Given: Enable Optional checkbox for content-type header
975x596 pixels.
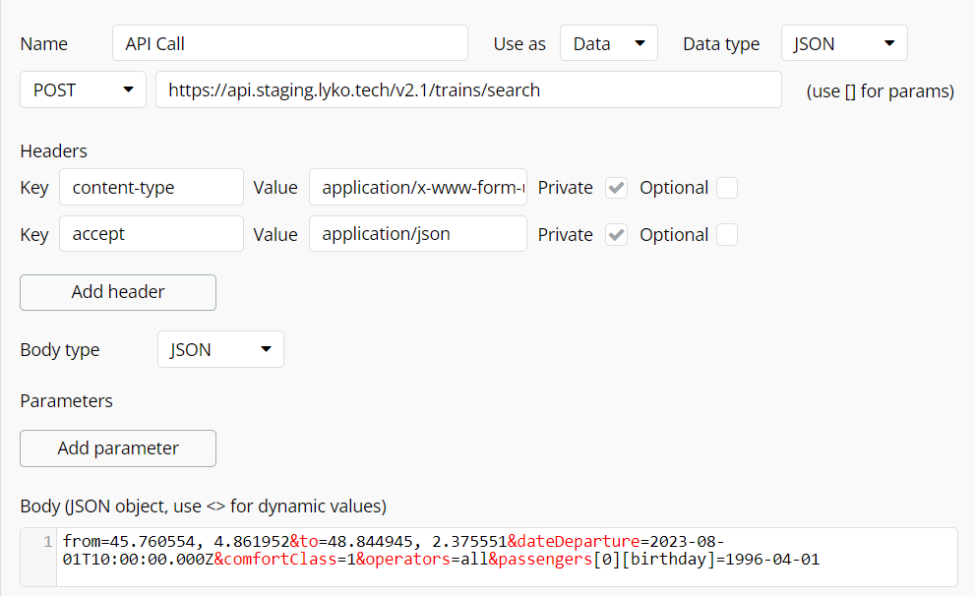Looking at the screenshot, I should point(727,188).
